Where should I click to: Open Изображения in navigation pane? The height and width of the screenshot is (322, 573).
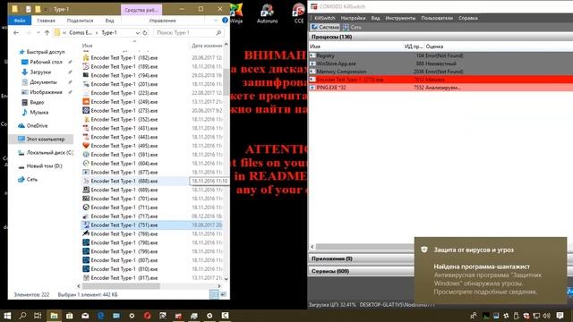coord(46,92)
